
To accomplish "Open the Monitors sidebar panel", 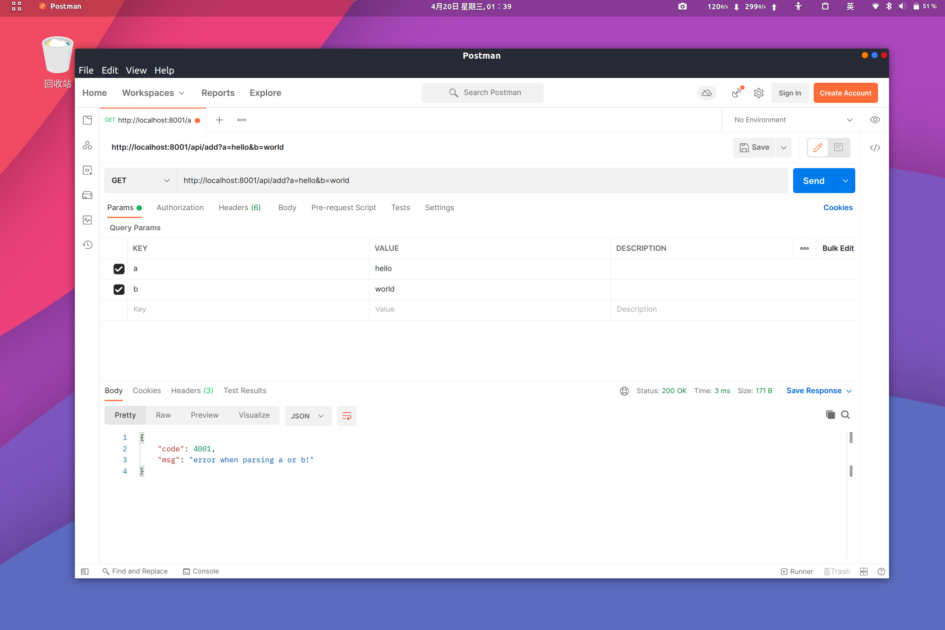I will tap(87, 220).
